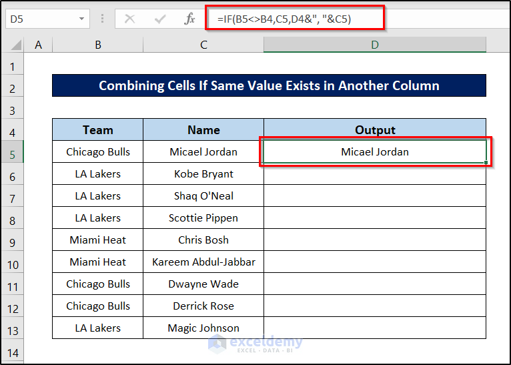Click the Cancel (X) formula bar icon
The height and width of the screenshot is (365, 511).
(129, 19)
